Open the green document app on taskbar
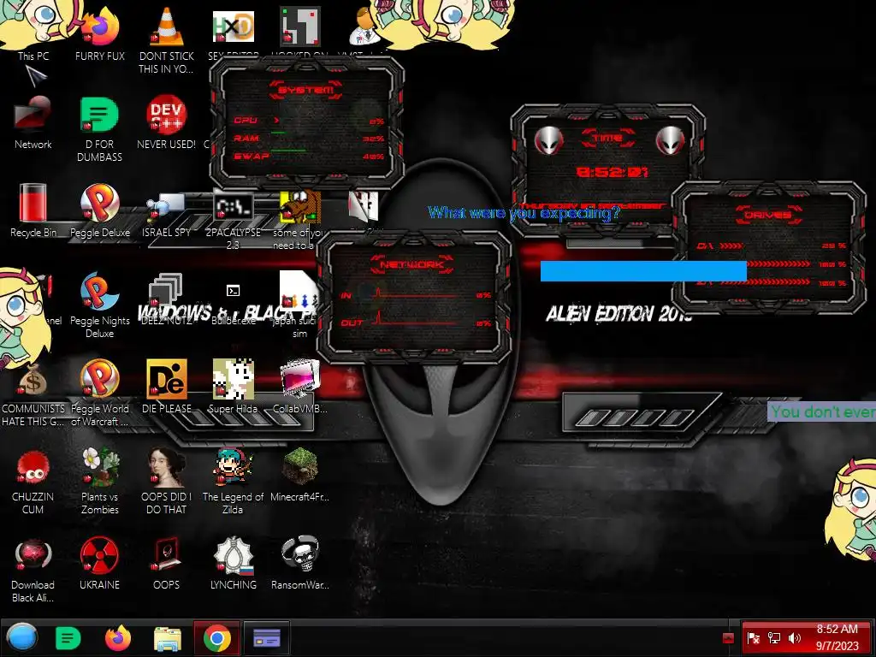This screenshot has width=876, height=657. (x=68, y=638)
